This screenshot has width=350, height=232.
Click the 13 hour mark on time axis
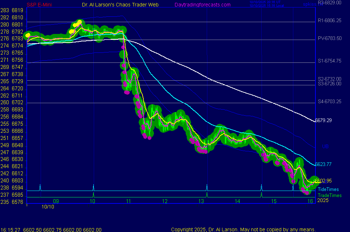201,201
